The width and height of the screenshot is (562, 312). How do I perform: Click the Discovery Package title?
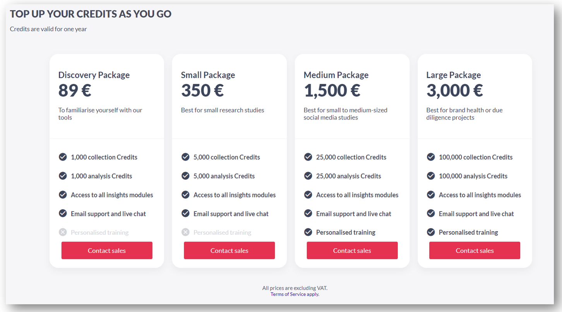(94, 75)
